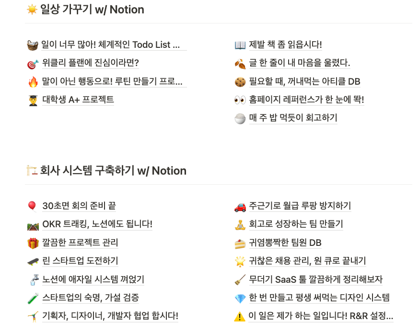The height and width of the screenshot is (332, 419).
Task: Click the cookie emoji icon for article DB
Action: [x=240, y=82]
